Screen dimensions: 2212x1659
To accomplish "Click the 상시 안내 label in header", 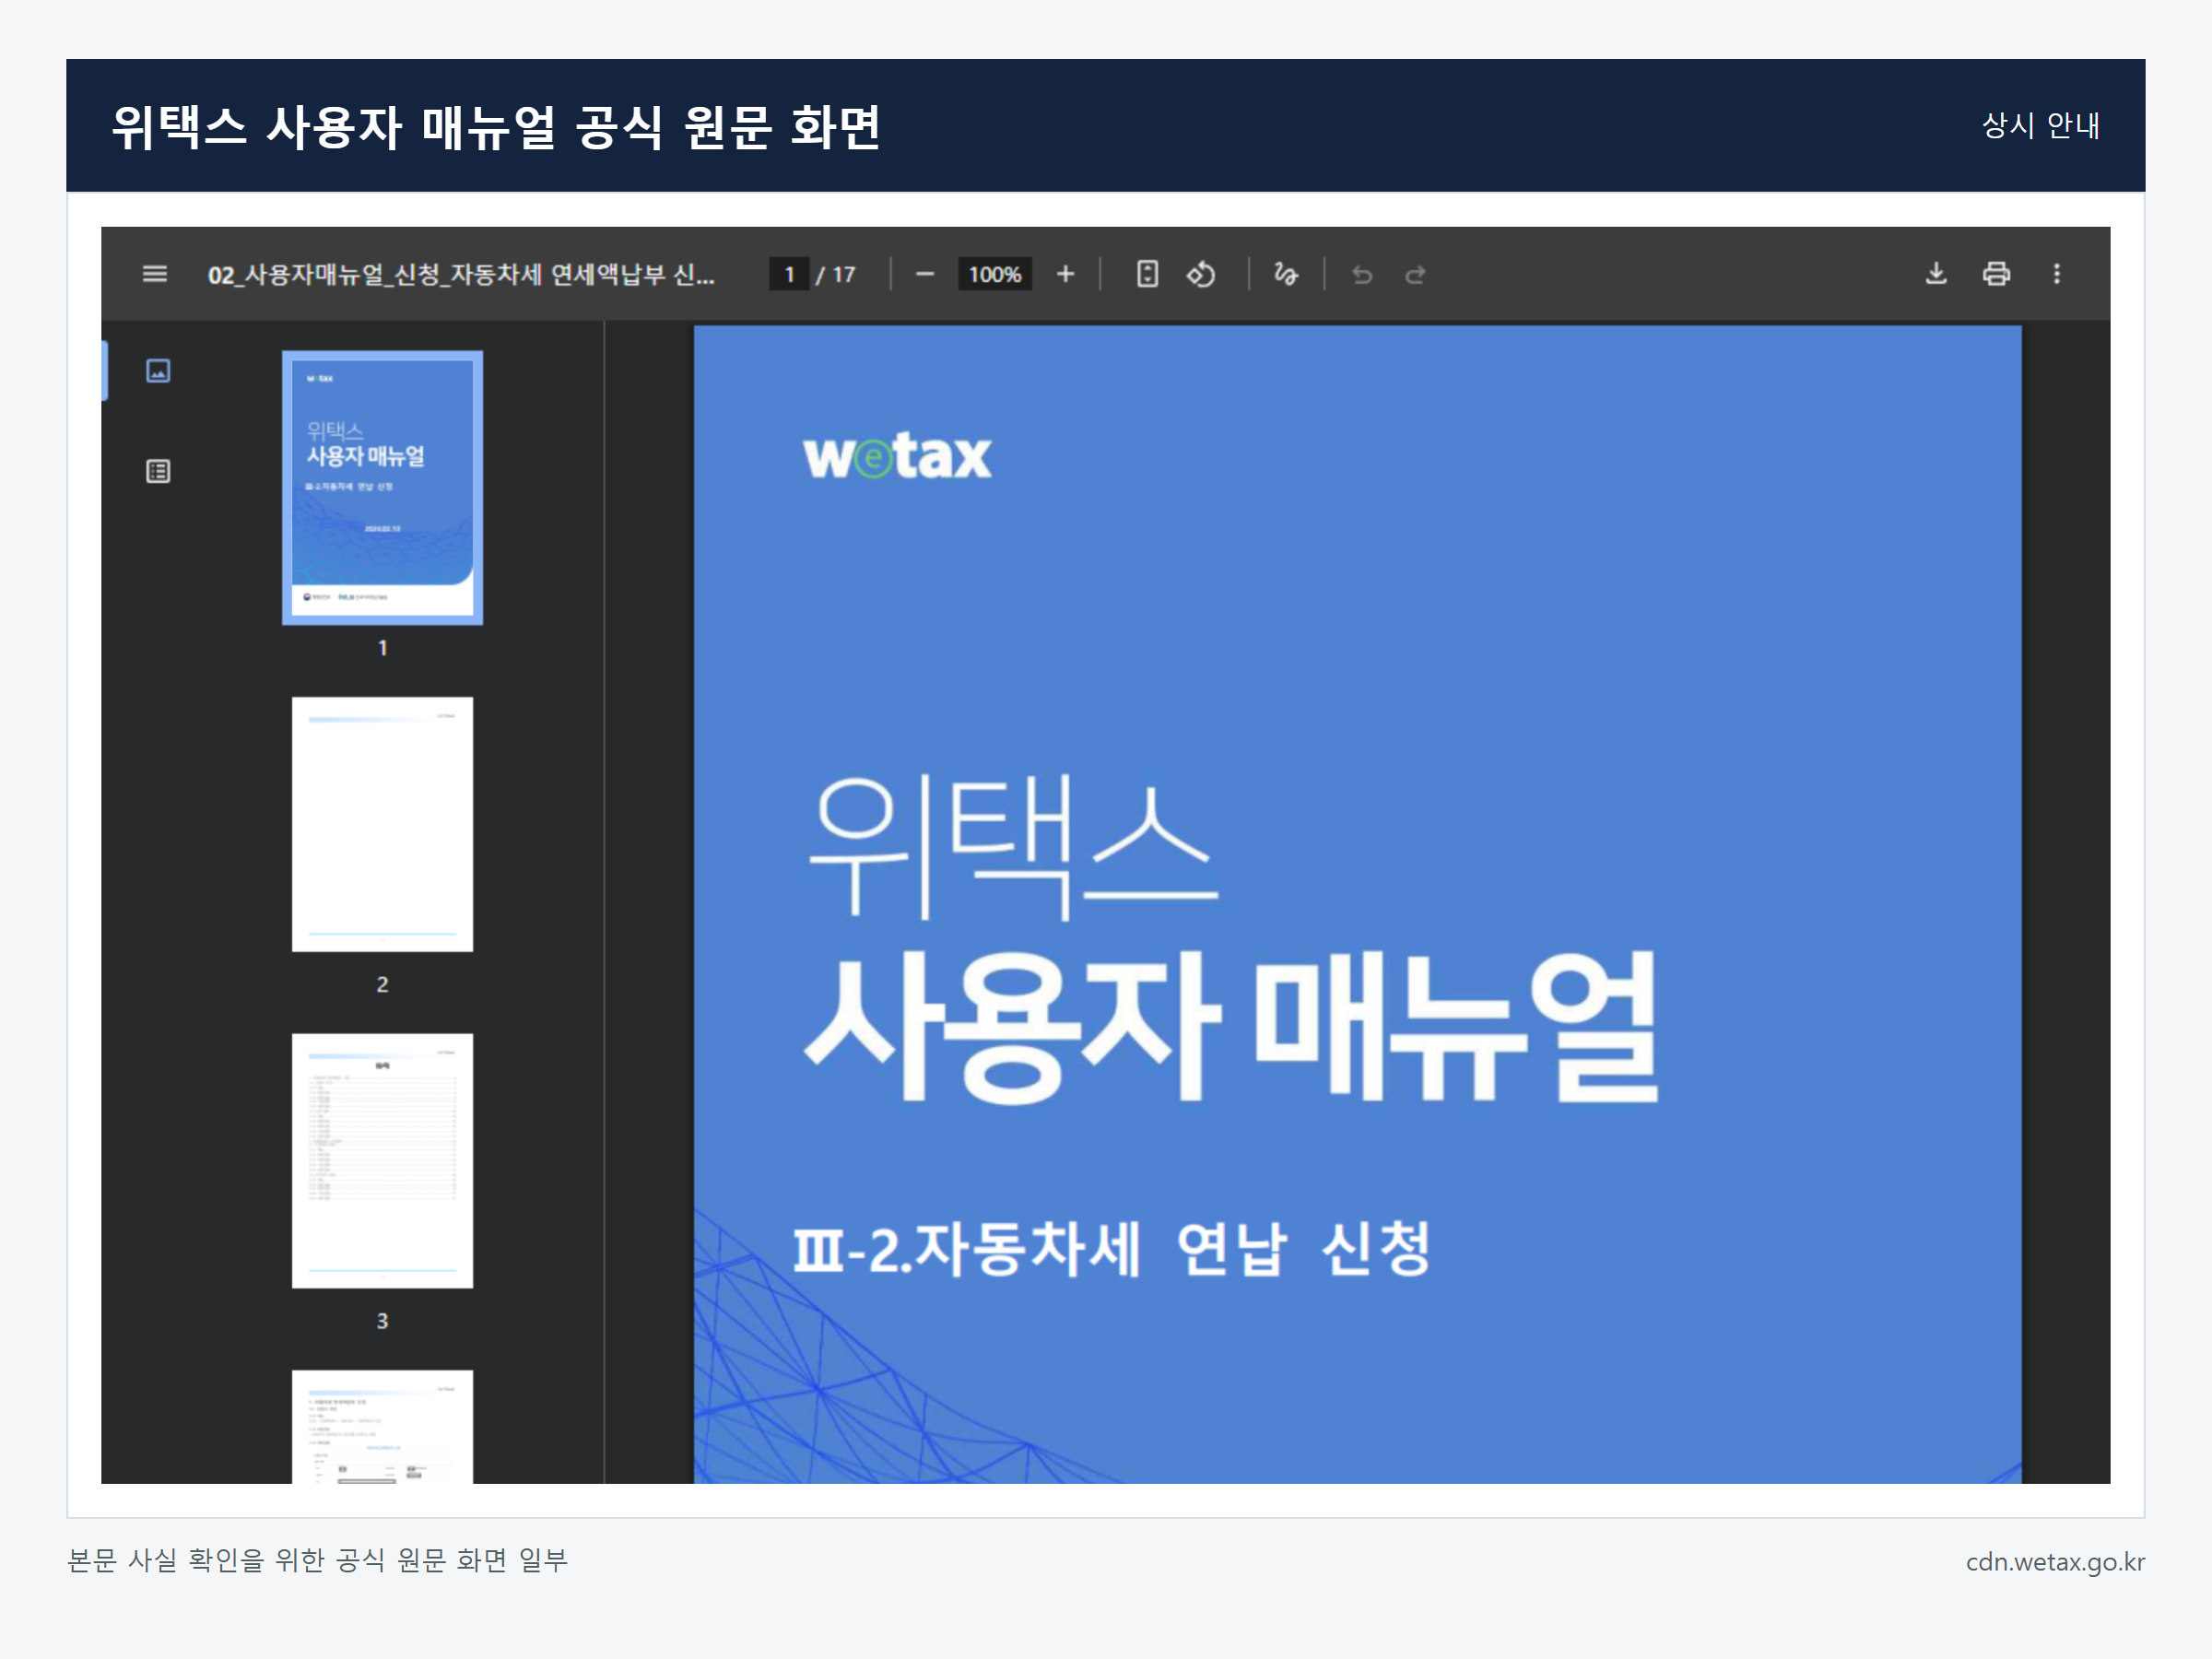I will pyautogui.click(x=2041, y=125).
